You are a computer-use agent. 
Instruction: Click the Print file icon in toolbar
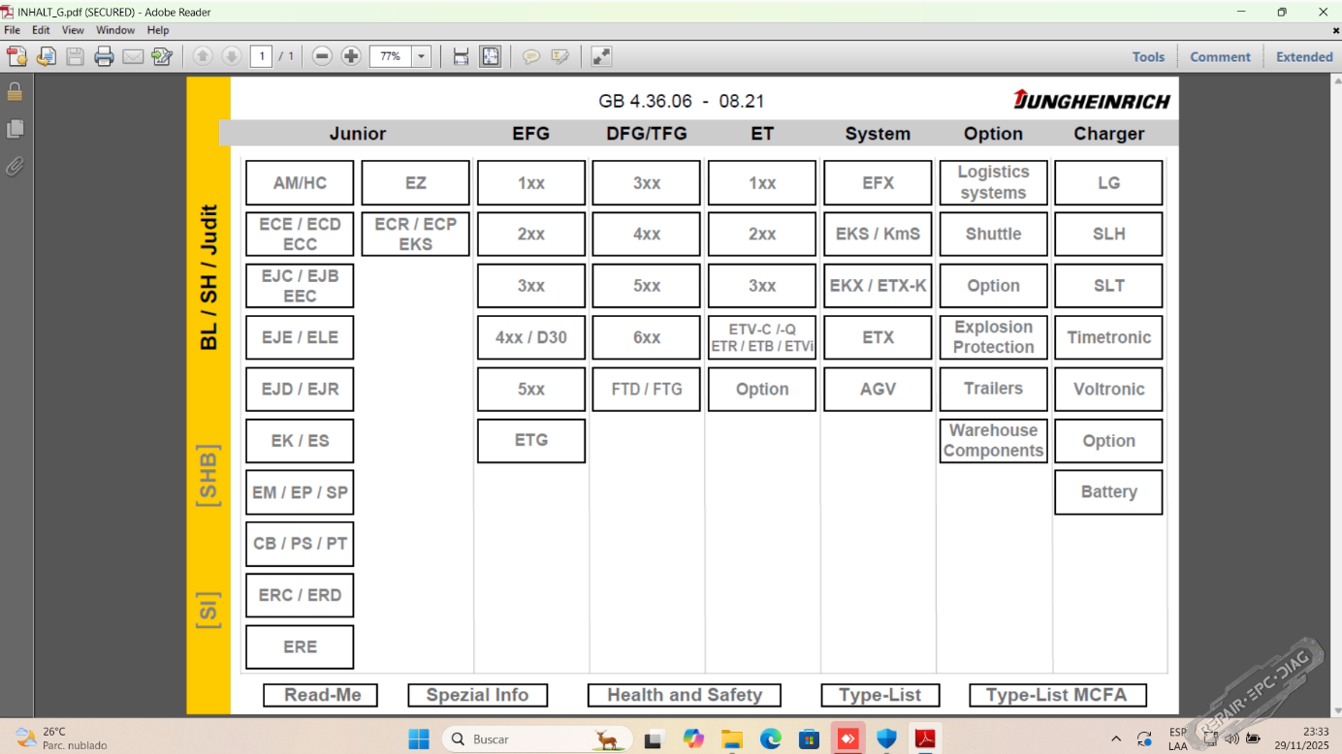pyautogui.click(x=104, y=57)
